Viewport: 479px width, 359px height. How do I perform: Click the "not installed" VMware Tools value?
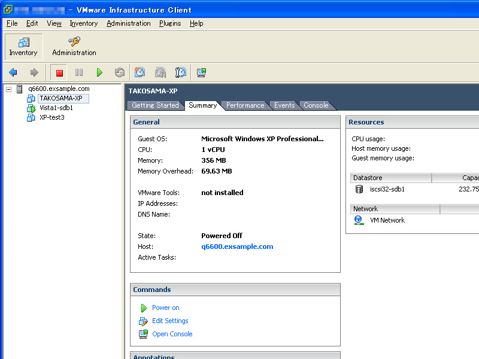pos(222,193)
